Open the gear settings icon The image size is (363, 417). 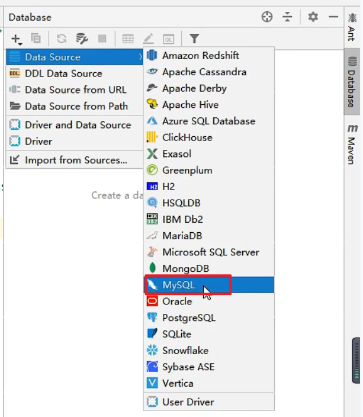(313, 17)
